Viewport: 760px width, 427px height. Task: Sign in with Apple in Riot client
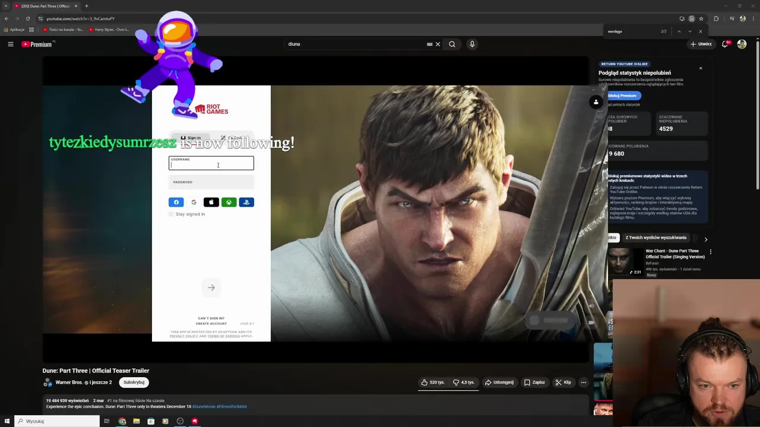(x=211, y=202)
